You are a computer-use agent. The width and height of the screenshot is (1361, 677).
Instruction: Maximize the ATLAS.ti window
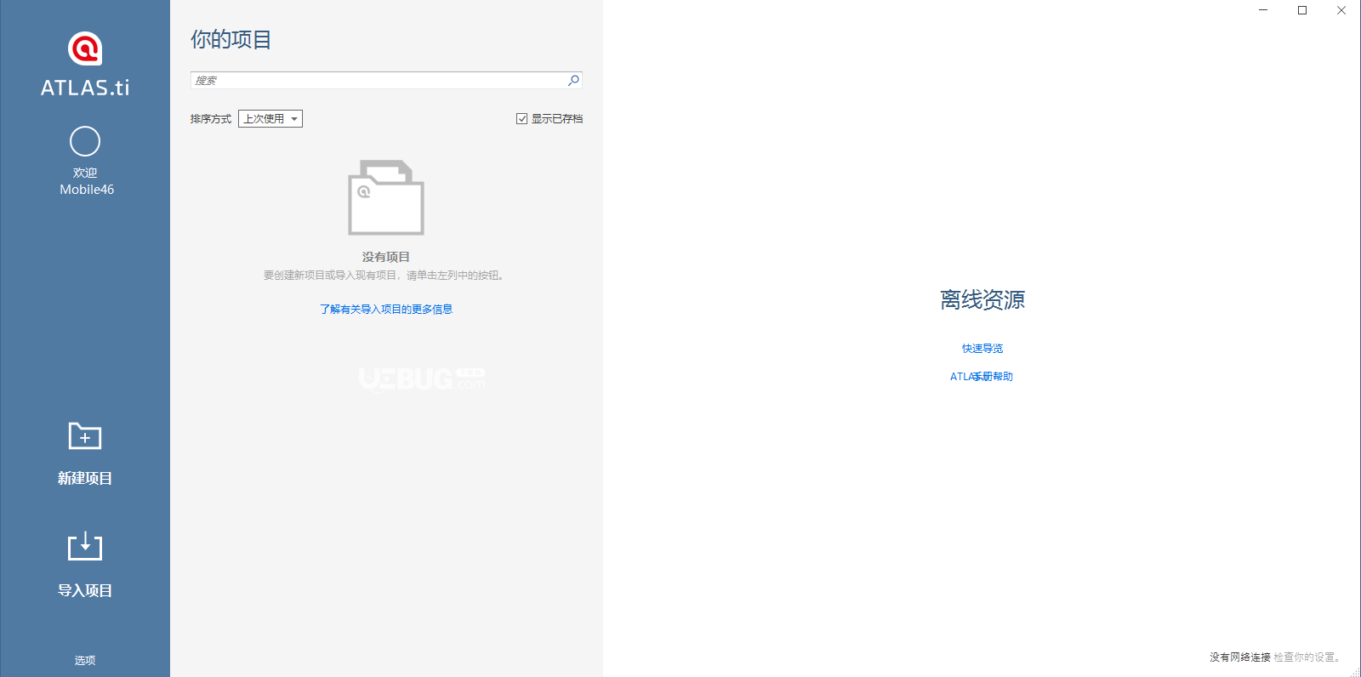click(x=1302, y=10)
